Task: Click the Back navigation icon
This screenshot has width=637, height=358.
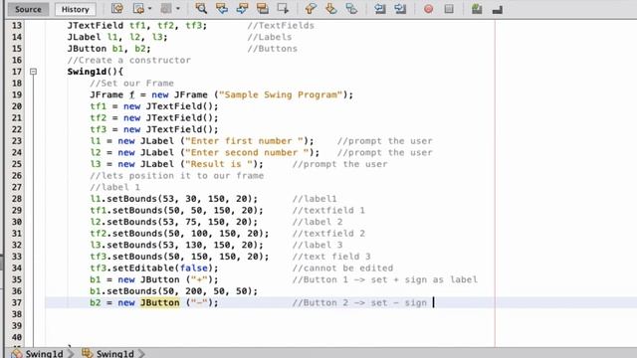Action: [x=138, y=9]
